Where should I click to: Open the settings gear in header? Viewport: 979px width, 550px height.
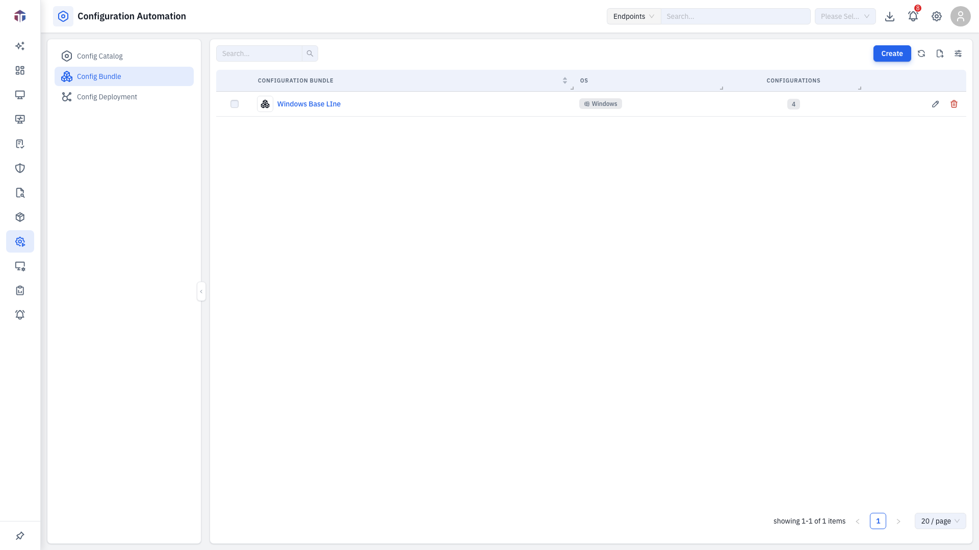937,16
